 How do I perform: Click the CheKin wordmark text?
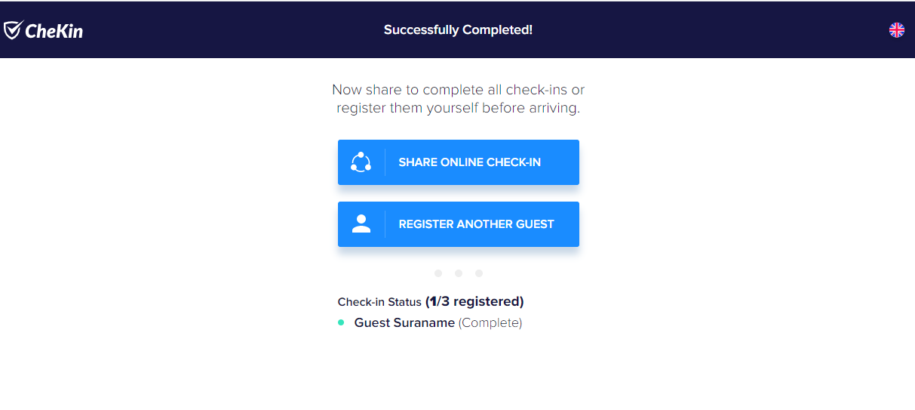tap(54, 31)
